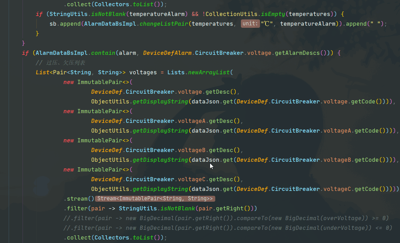Click the alarm argument in contain call
The image size is (400, 243).
pos(128,53)
